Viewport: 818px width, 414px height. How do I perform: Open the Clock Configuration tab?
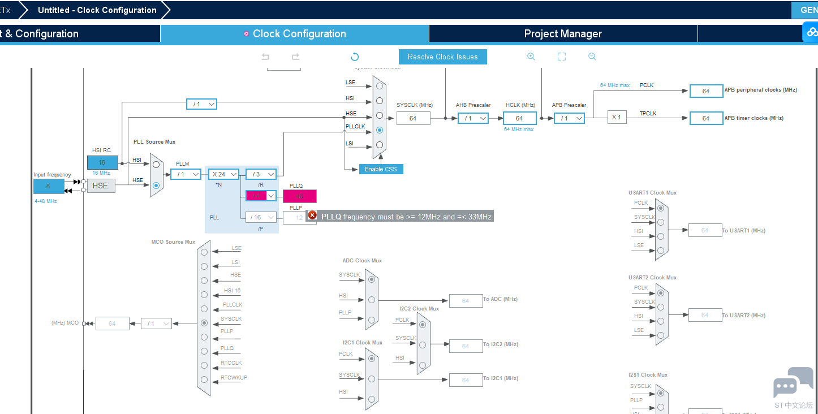pyautogui.click(x=295, y=33)
